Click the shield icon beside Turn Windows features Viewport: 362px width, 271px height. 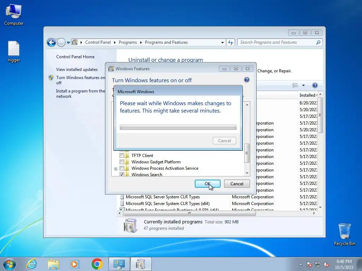tap(51, 78)
